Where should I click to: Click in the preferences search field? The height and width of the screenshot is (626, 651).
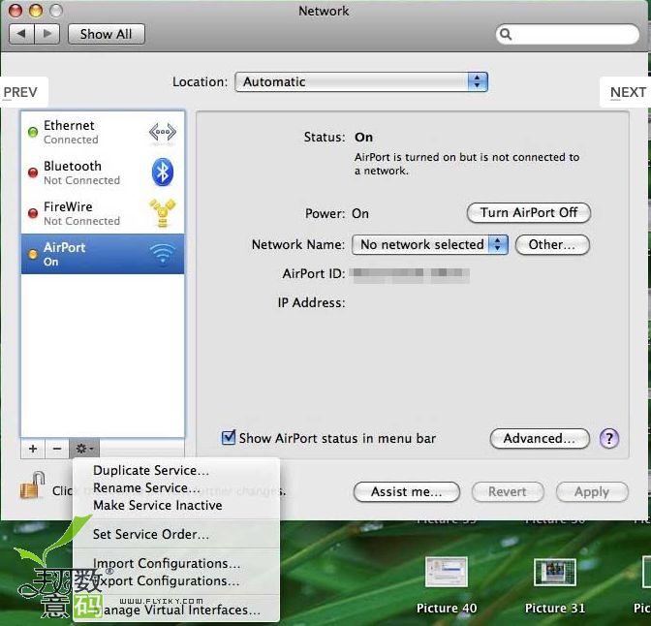[x=567, y=34]
